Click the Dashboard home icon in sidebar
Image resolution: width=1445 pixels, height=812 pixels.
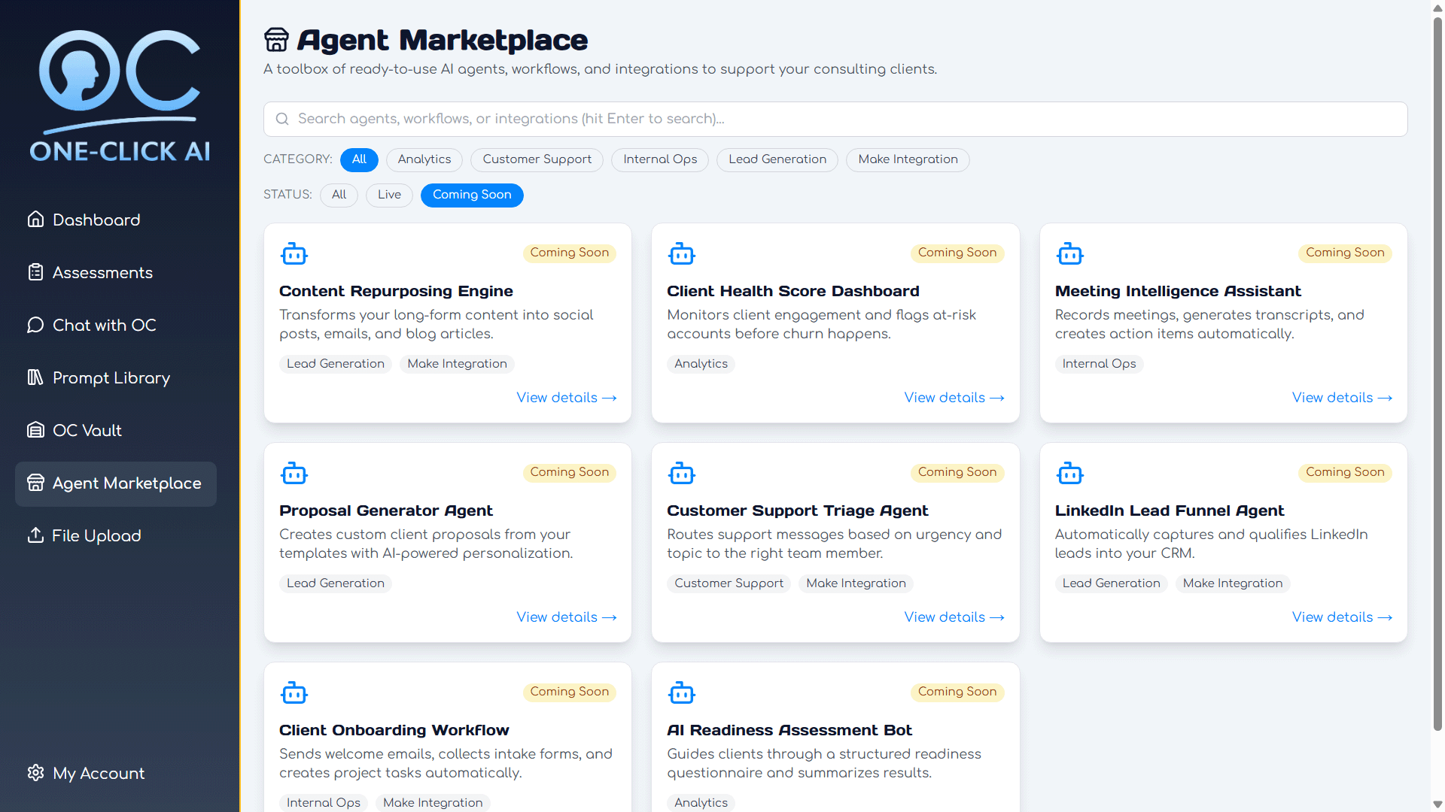(x=35, y=220)
